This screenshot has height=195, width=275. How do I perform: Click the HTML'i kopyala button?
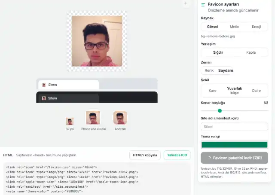click(x=145, y=155)
